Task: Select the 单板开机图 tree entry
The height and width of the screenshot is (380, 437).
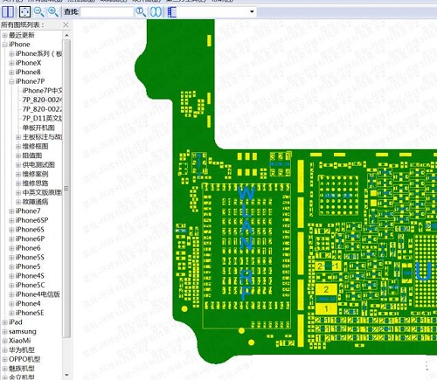Action: point(38,128)
